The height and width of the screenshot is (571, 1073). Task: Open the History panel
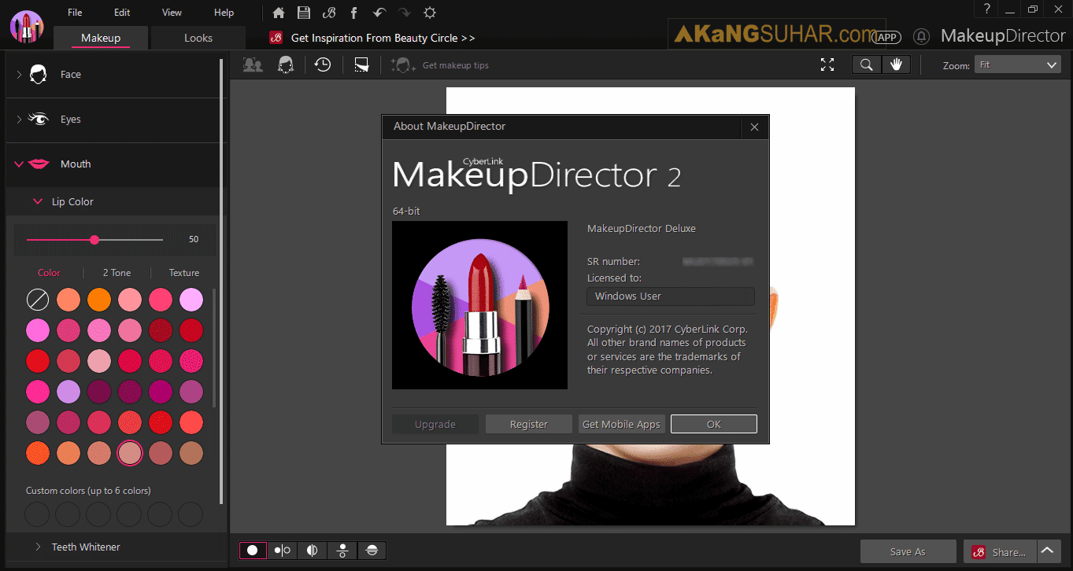point(322,64)
